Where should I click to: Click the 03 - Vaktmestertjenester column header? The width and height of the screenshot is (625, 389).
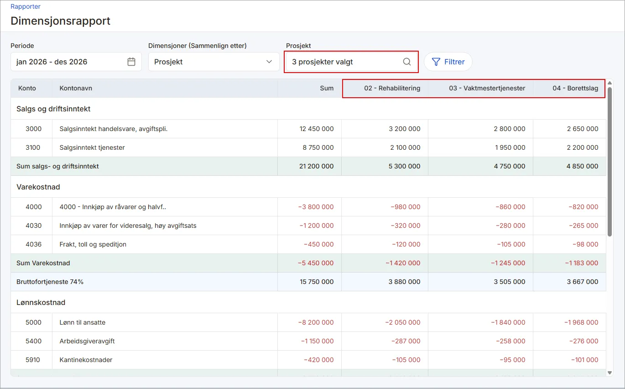(x=480, y=88)
